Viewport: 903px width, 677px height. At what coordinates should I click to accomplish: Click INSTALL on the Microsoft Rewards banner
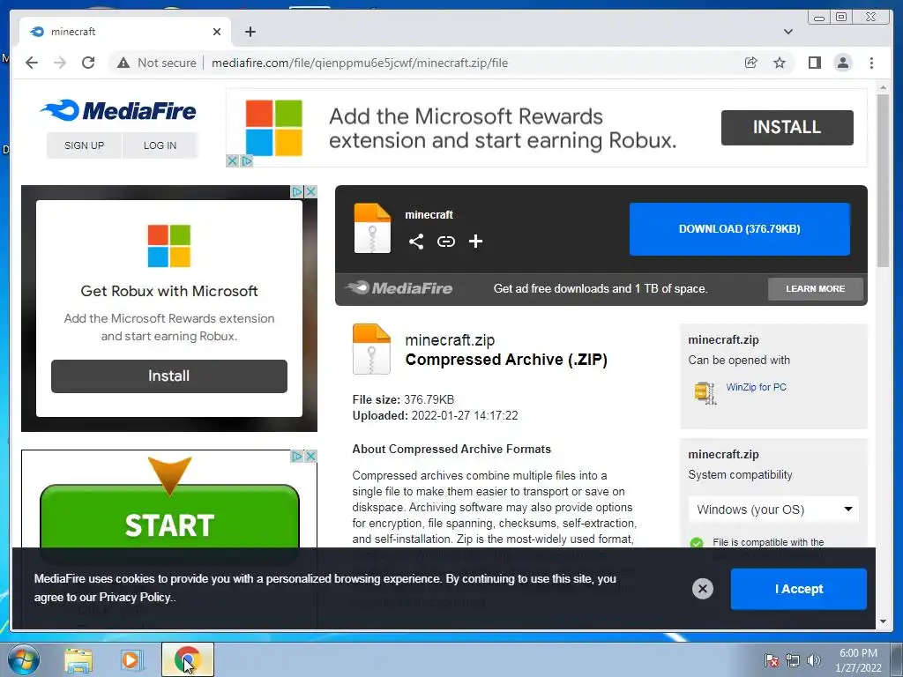pyautogui.click(x=787, y=127)
